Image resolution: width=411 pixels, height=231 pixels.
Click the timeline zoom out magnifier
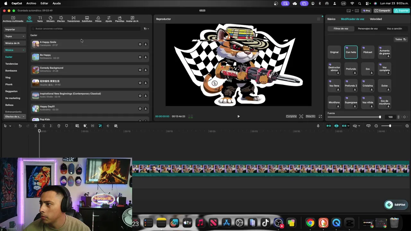tap(376, 126)
